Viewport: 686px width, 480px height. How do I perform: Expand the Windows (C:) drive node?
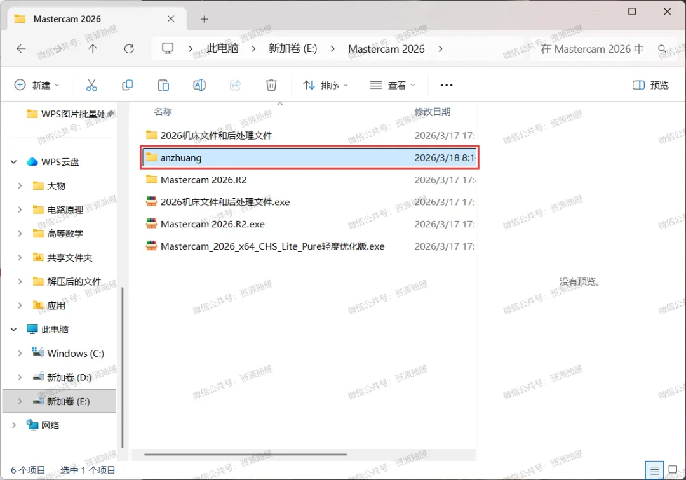click(x=20, y=353)
